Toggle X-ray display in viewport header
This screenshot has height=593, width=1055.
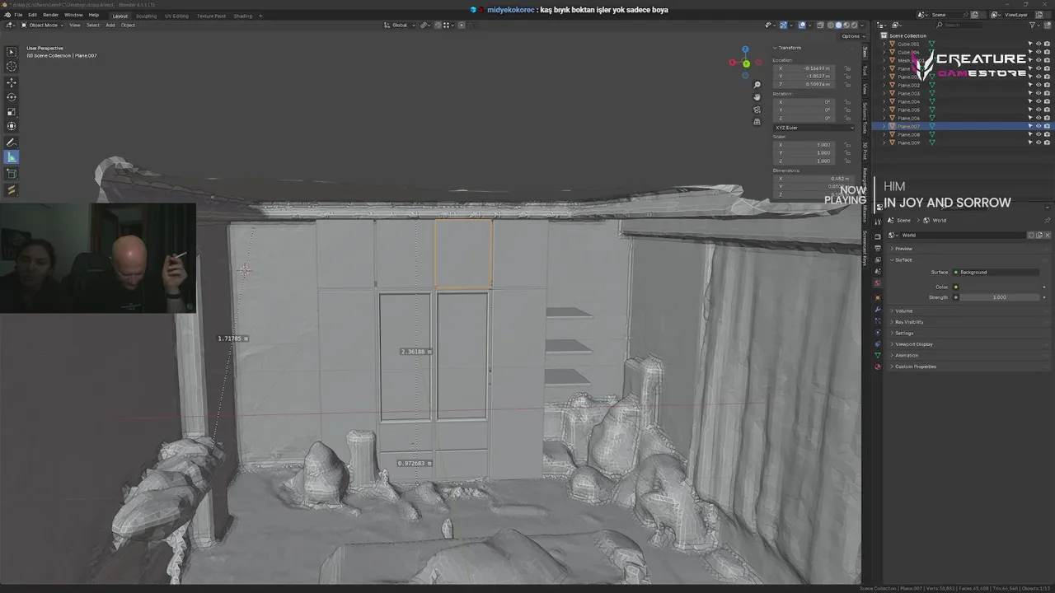[820, 25]
